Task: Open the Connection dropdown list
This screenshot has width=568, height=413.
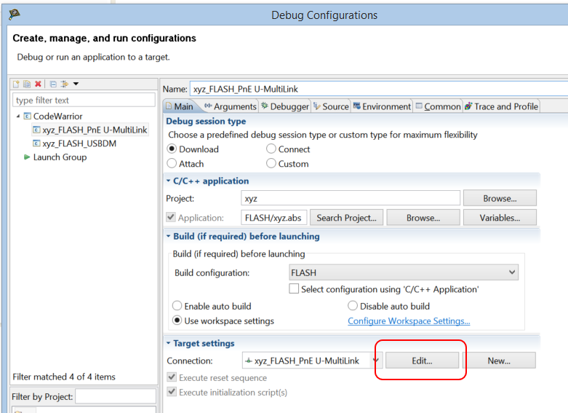Action: (x=376, y=361)
